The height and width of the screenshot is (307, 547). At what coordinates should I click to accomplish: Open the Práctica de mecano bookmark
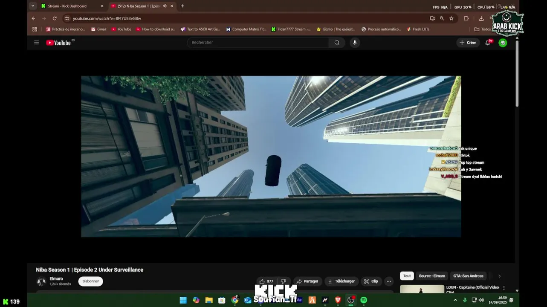tap(66, 29)
